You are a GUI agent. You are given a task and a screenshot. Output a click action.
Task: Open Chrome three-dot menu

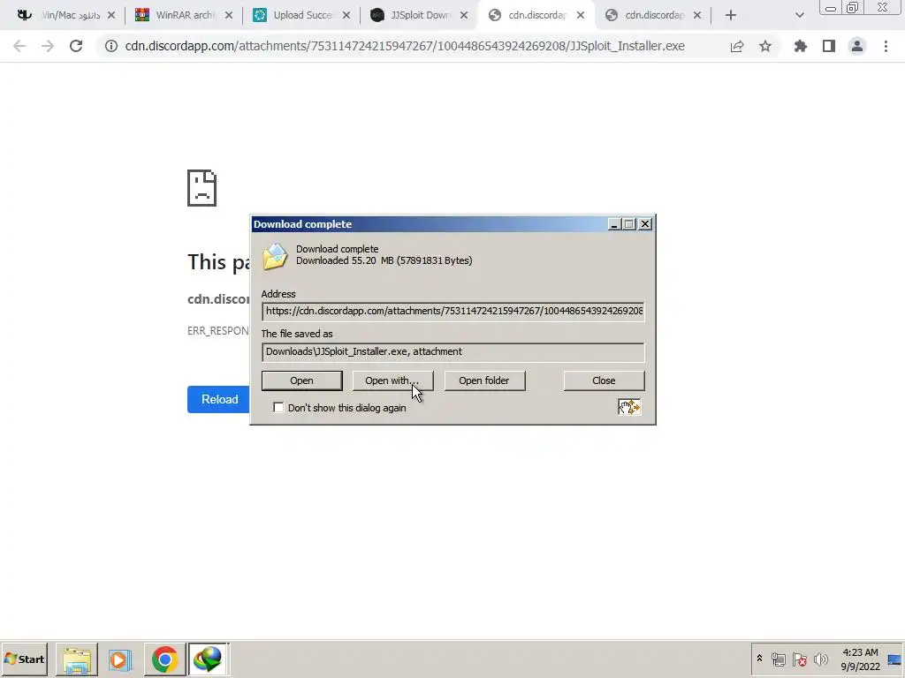pyautogui.click(x=886, y=46)
